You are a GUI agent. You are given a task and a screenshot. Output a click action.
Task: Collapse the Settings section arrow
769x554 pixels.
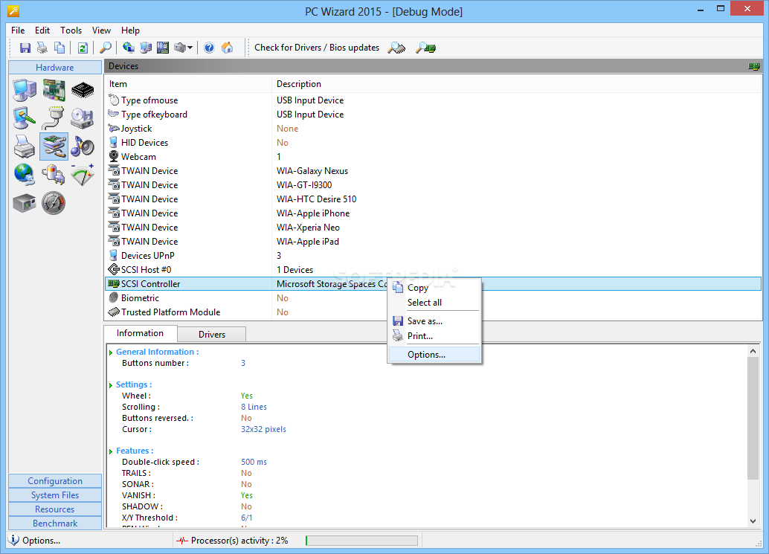(111, 385)
